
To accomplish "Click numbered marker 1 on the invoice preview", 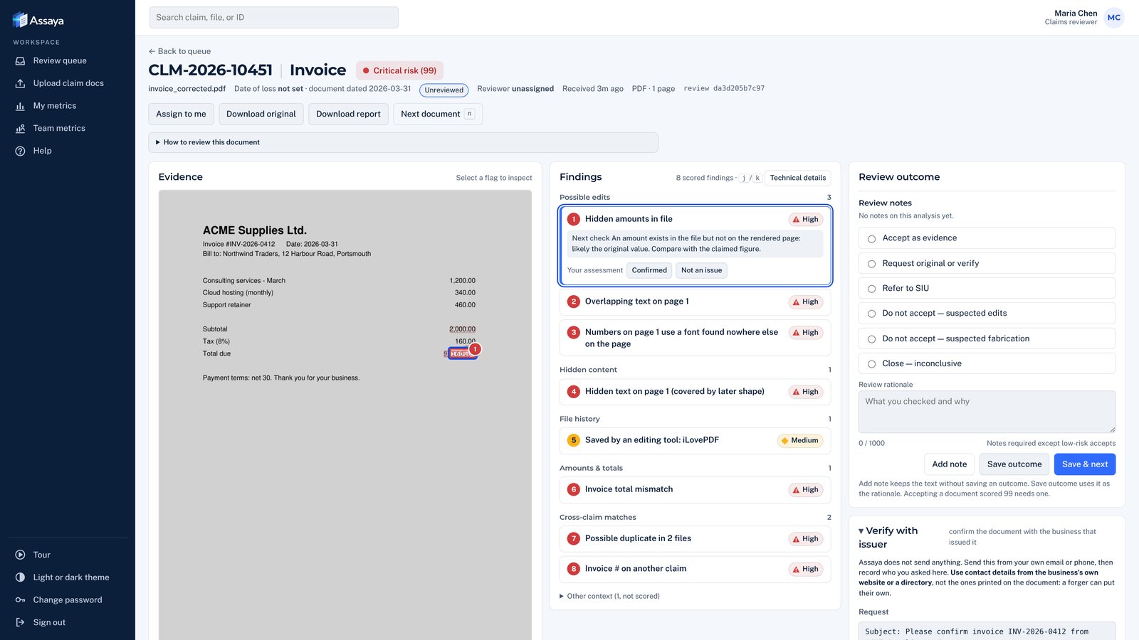I will pyautogui.click(x=475, y=349).
